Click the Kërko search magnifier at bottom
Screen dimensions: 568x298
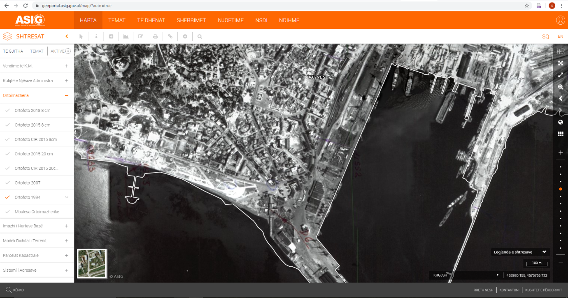click(8, 290)
